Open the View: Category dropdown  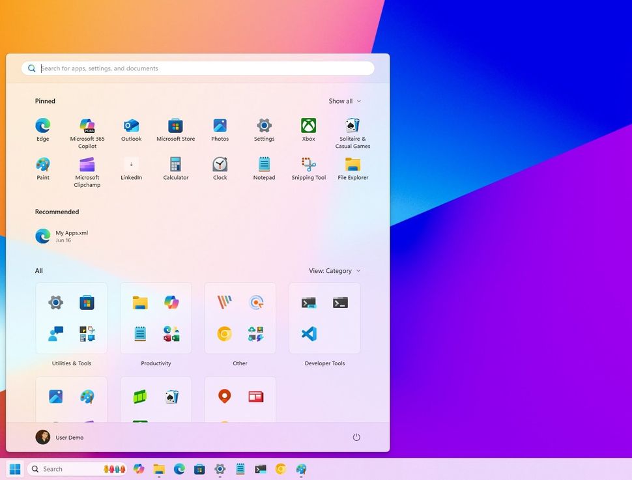tap(334, 270)
